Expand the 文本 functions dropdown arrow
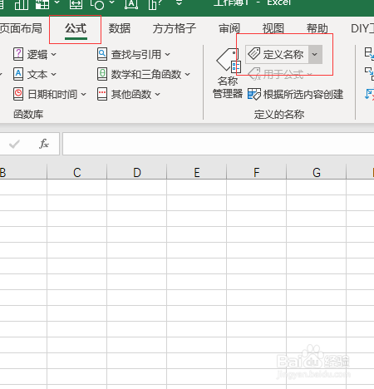The image size is (374, 389). point(54,74)
